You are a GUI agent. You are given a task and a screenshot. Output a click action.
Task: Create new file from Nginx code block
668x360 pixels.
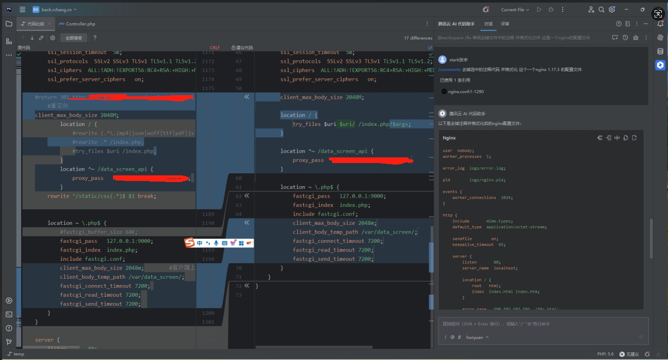(x=634, y=138)
